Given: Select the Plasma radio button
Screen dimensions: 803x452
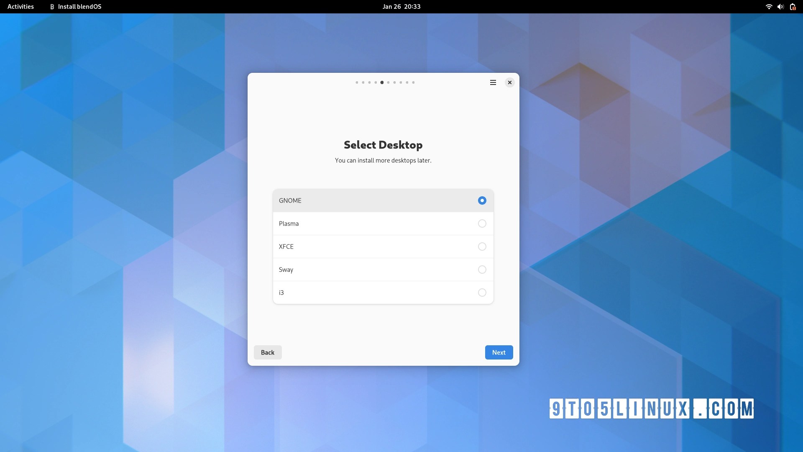Looking at the screenshot, I should tap(482, 223).
